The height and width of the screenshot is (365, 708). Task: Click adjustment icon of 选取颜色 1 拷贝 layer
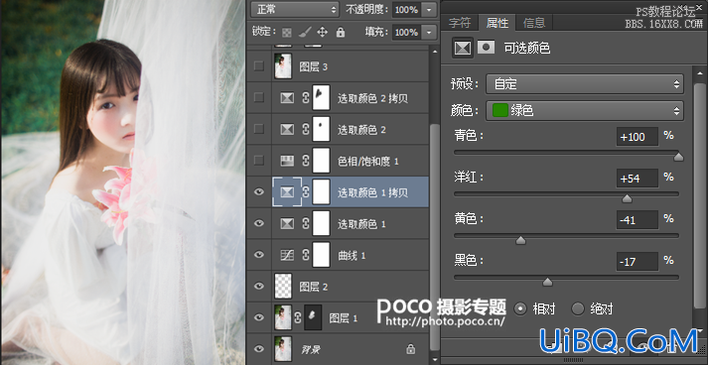click(287, 192)
